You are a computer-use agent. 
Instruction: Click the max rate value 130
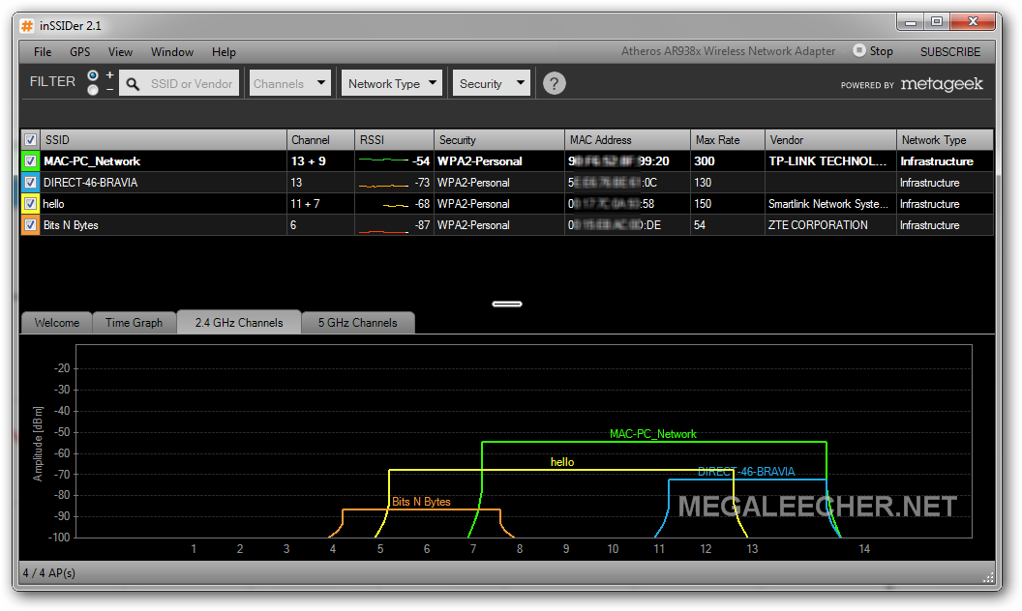click(x=703, y=183)
